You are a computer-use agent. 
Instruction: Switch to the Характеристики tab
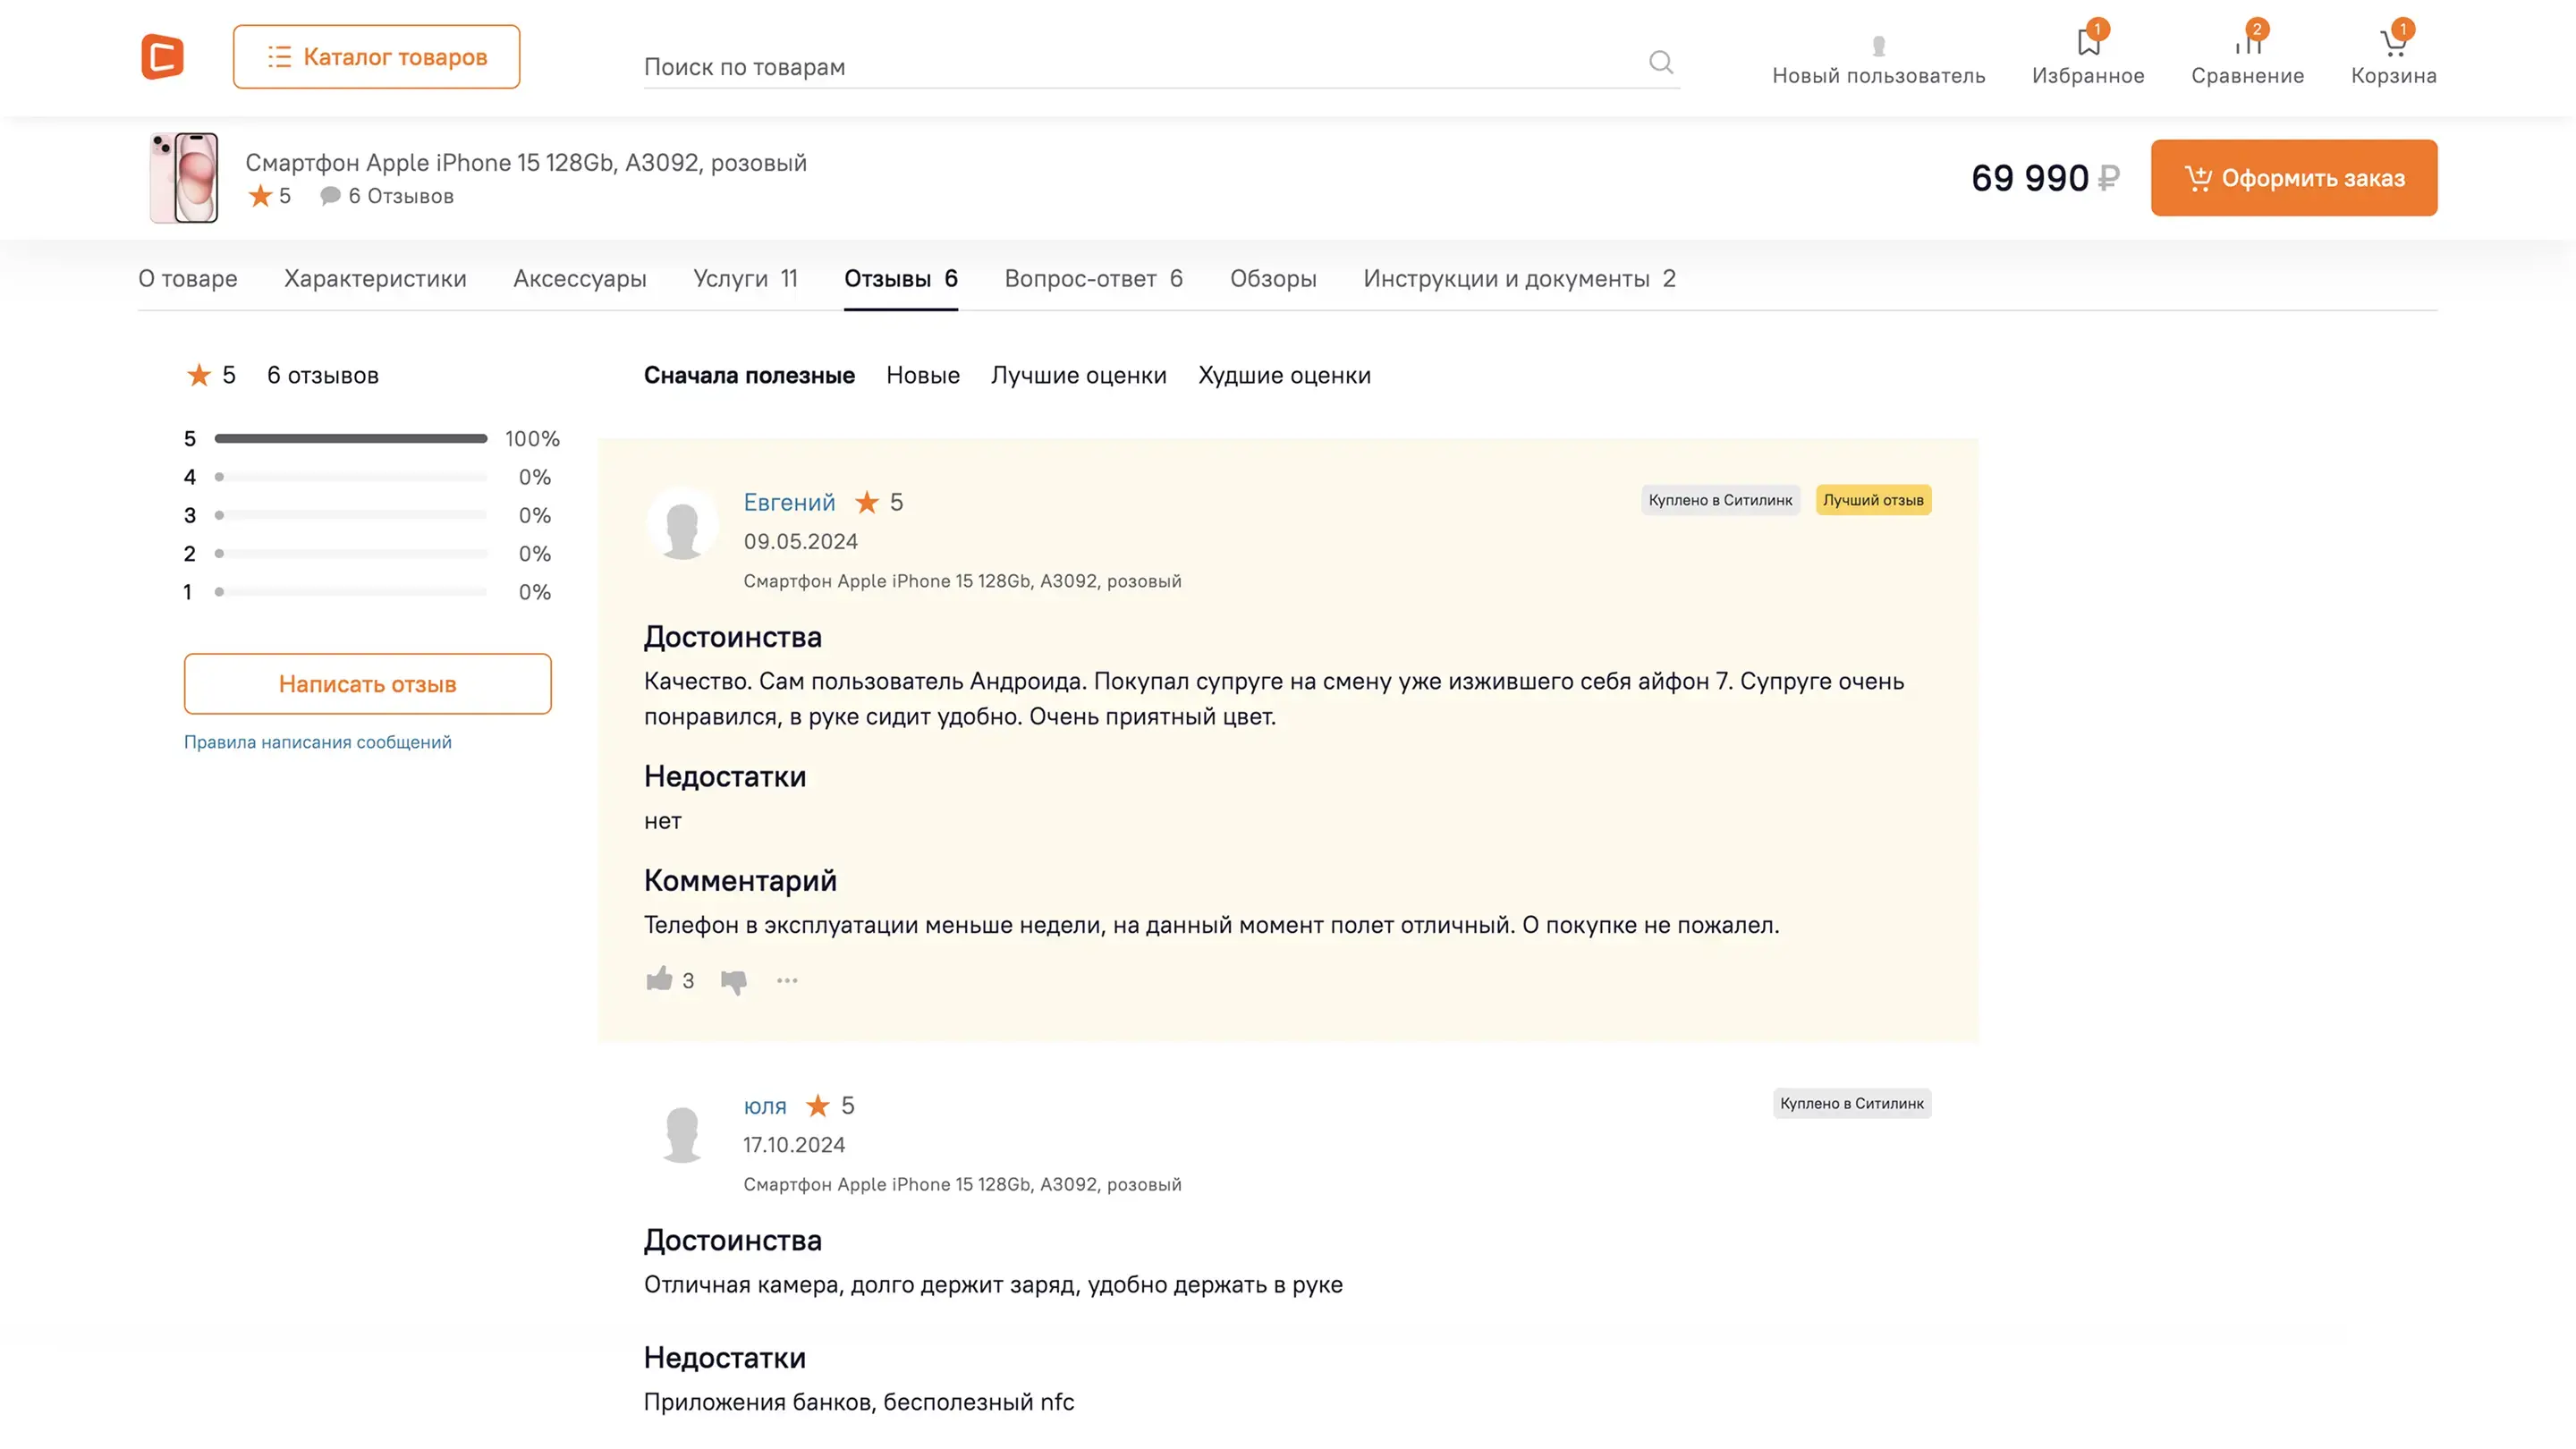coord(375,278)
